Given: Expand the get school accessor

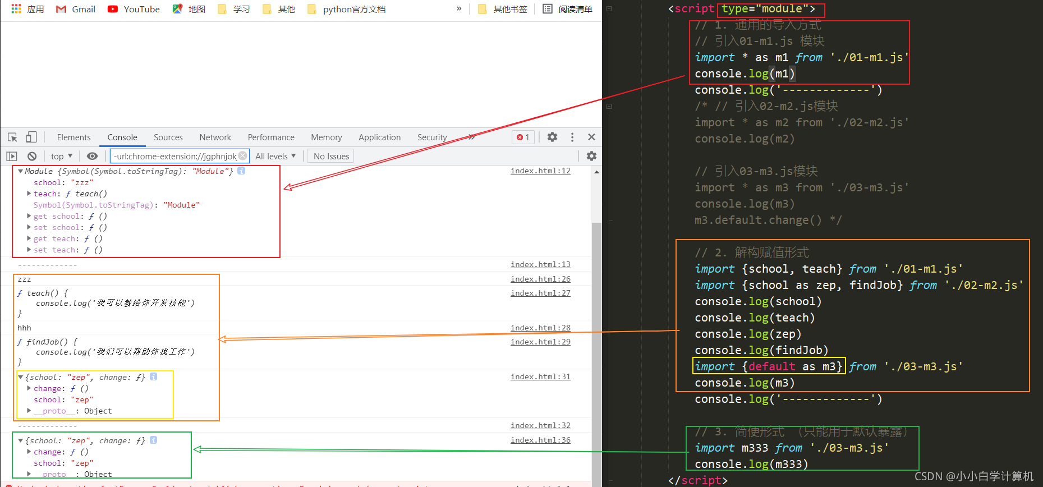Looking at the screenshot, I should pyautogui.click(x=29, y=216).
